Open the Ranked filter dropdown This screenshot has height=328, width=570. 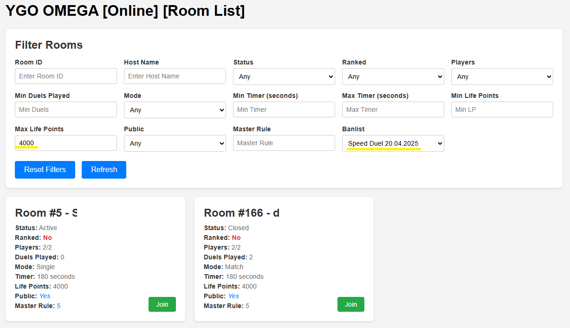click(x=393, y=77)
